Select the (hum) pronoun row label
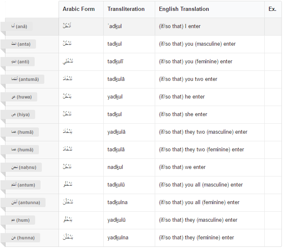The height and width of the screenshot is (249, 284). 18,220
